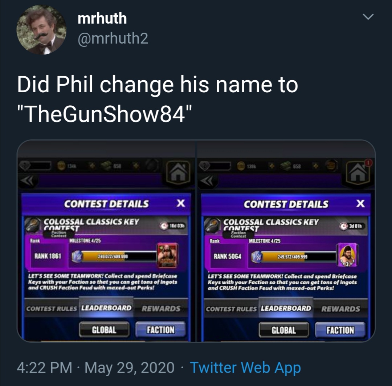Image resolution: width=392 pixels, height=386 pixels.
Task: Open the @mrhuth2 handle link
Action: (113, 38)
